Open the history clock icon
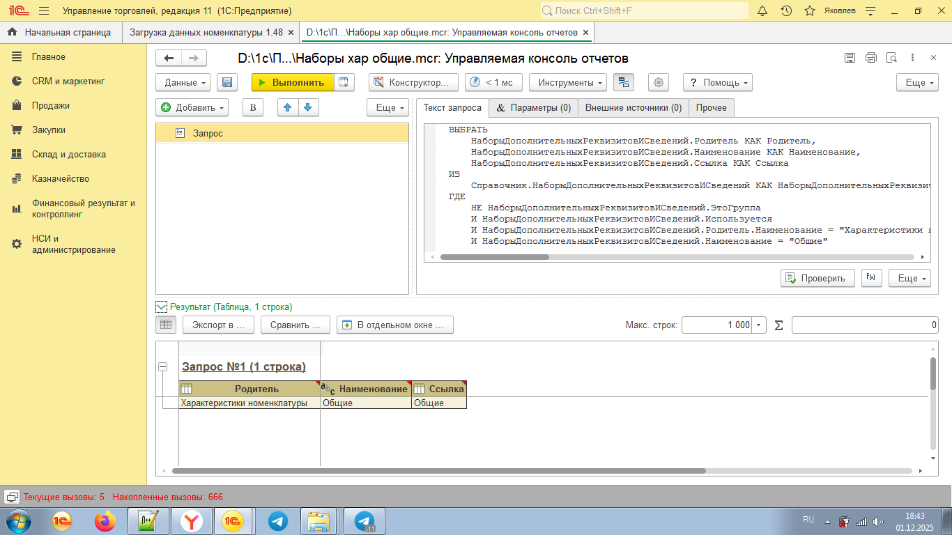 click(x=786, y=11)
